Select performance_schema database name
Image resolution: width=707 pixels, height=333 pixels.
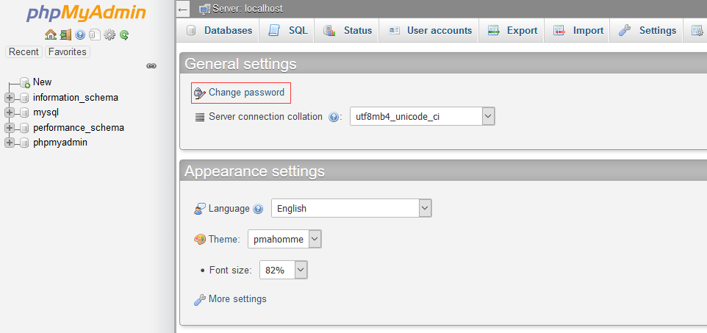click(x=79, y=128)
